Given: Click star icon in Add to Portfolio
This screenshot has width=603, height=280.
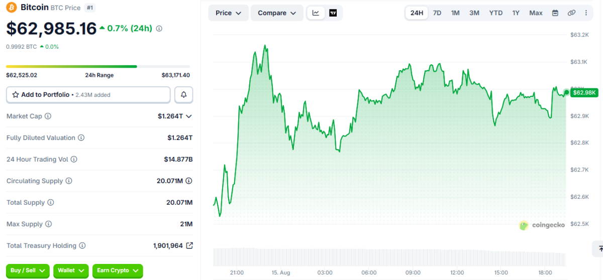Looking at the screenshot, I should tap(16, 94).
